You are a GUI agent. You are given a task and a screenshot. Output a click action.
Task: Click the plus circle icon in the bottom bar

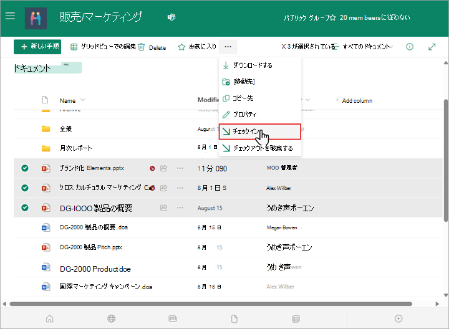click(398, 318)
